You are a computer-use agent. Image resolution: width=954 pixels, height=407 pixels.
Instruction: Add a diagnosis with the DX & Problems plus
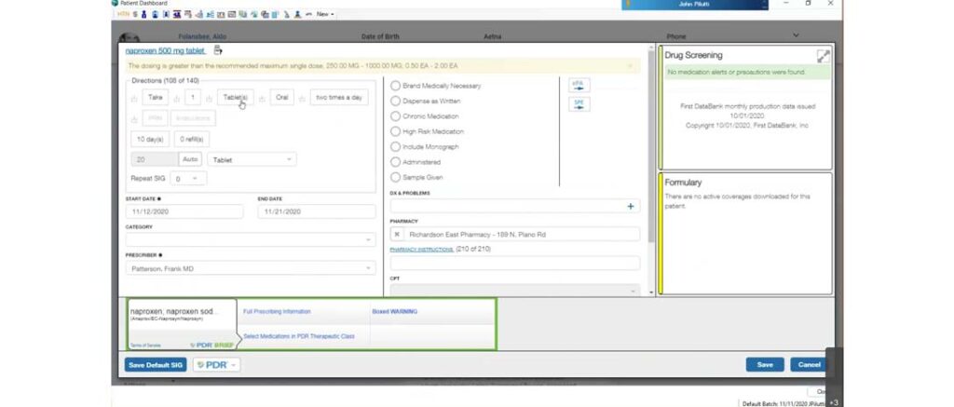pyautogui.click(x=631, y=206)
